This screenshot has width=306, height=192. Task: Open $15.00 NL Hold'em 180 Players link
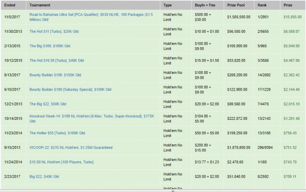(62, 162)
